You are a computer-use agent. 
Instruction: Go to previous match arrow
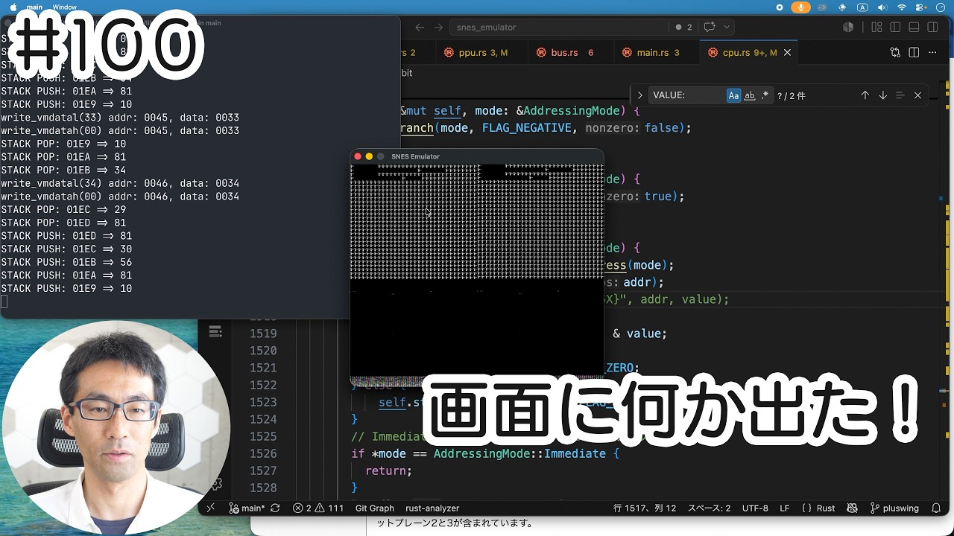pyautogui.click(x=865, y=95)
